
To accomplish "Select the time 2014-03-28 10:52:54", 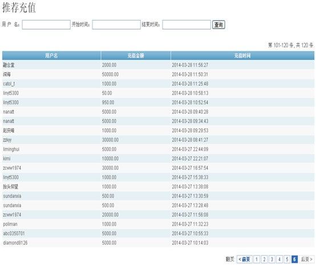I will 190,103.
